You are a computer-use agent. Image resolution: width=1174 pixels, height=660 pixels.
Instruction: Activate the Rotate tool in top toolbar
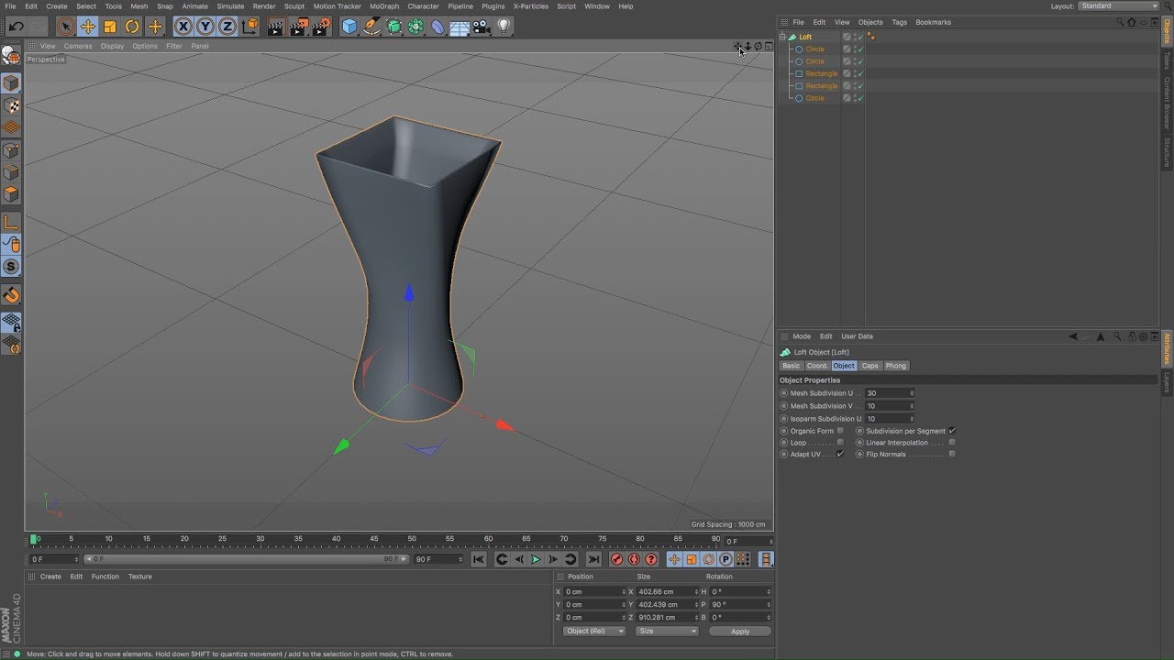[132, 27]
